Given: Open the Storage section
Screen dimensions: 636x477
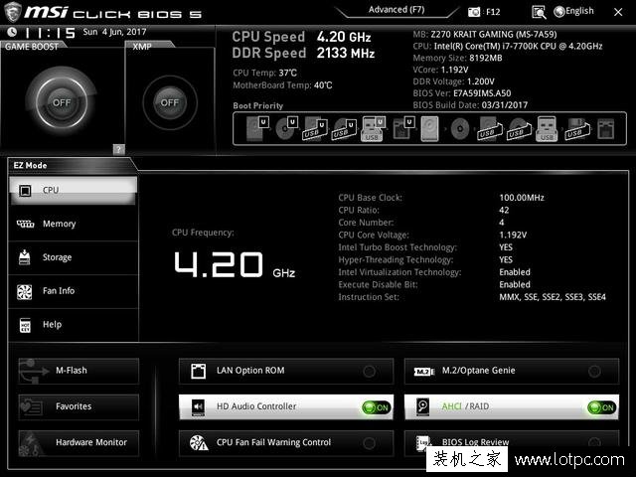Looking at the screenshot, I should click(73, 257).
